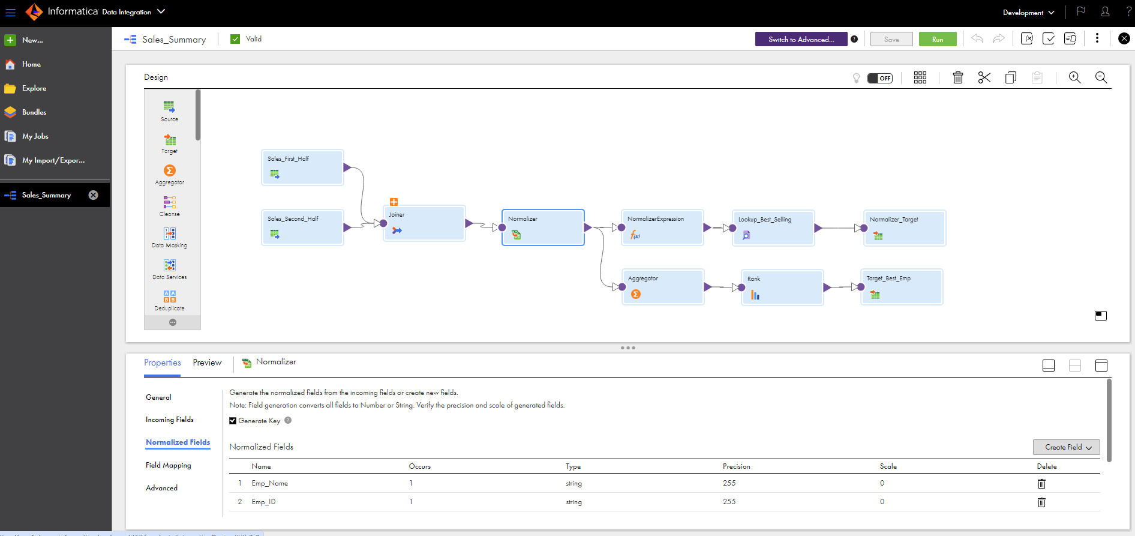Zoom out on the mapping canvas

point(1101,77)
